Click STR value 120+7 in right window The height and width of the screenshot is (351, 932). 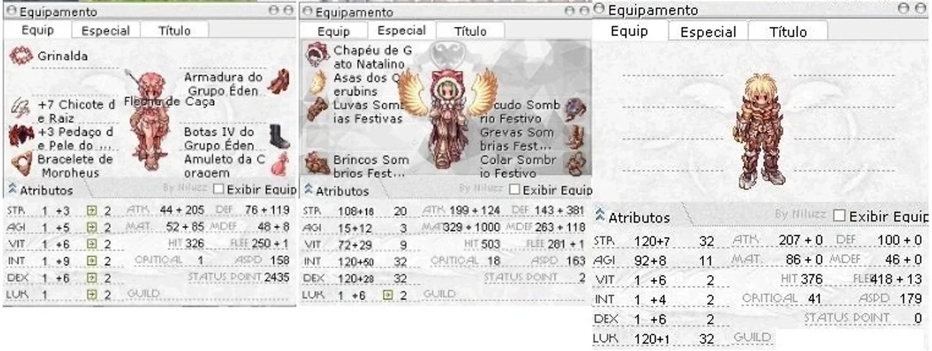pyautogui.click(x=651, y=241)
